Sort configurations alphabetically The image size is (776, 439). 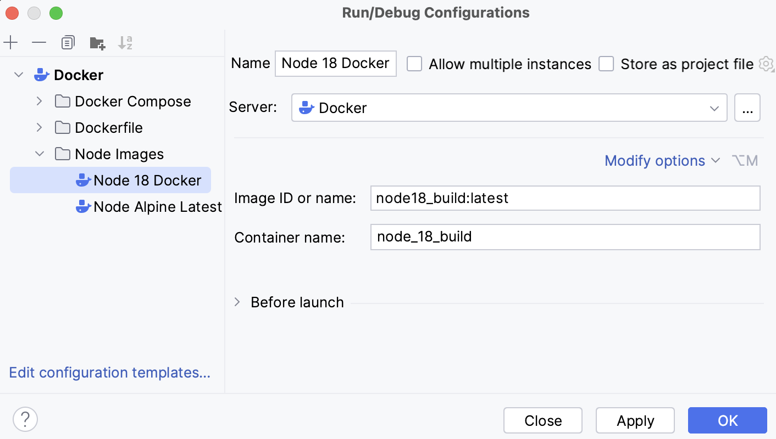point(125,42)
